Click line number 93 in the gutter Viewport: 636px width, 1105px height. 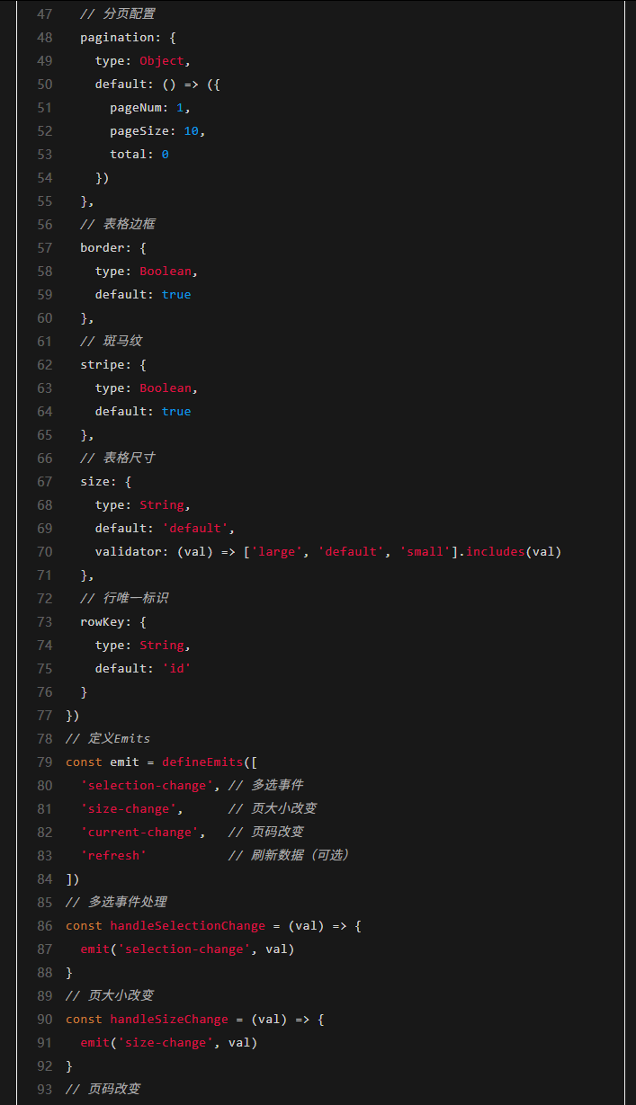coord(44,1090)
